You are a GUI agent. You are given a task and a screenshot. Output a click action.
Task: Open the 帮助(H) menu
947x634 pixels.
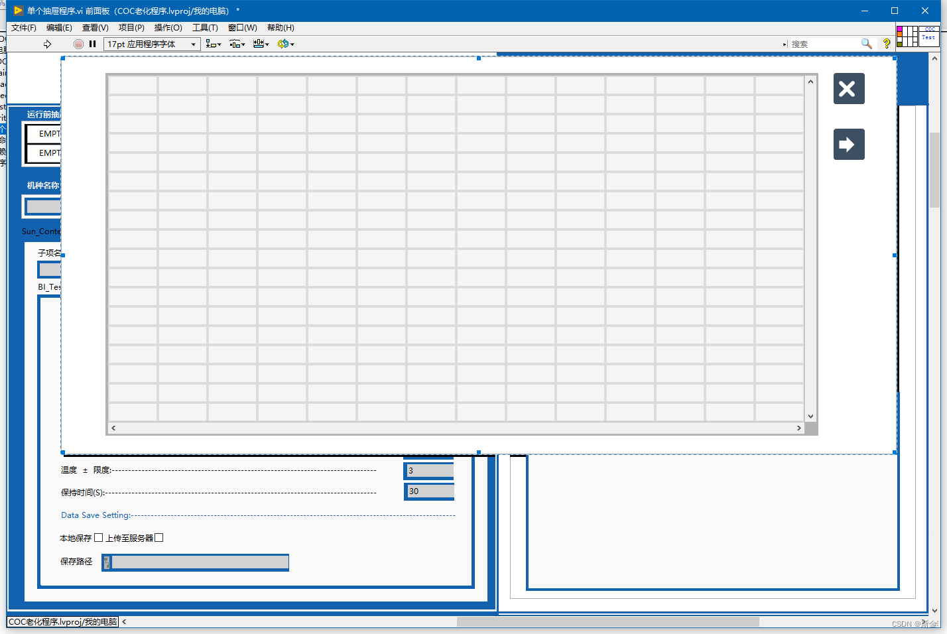(281, 27)
